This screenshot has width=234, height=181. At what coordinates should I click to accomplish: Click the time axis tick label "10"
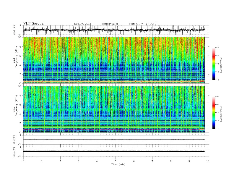point(208,161)
